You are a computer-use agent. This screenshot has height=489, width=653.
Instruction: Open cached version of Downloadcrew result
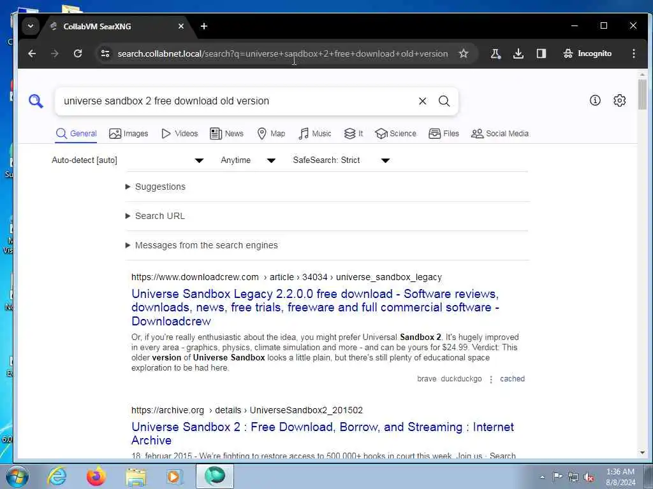pos(512,379)
